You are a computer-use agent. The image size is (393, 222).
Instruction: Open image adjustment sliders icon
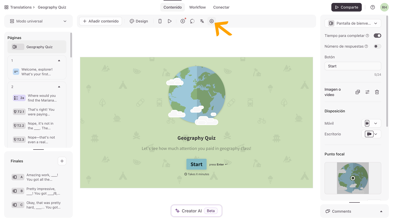tap(367, 92)
